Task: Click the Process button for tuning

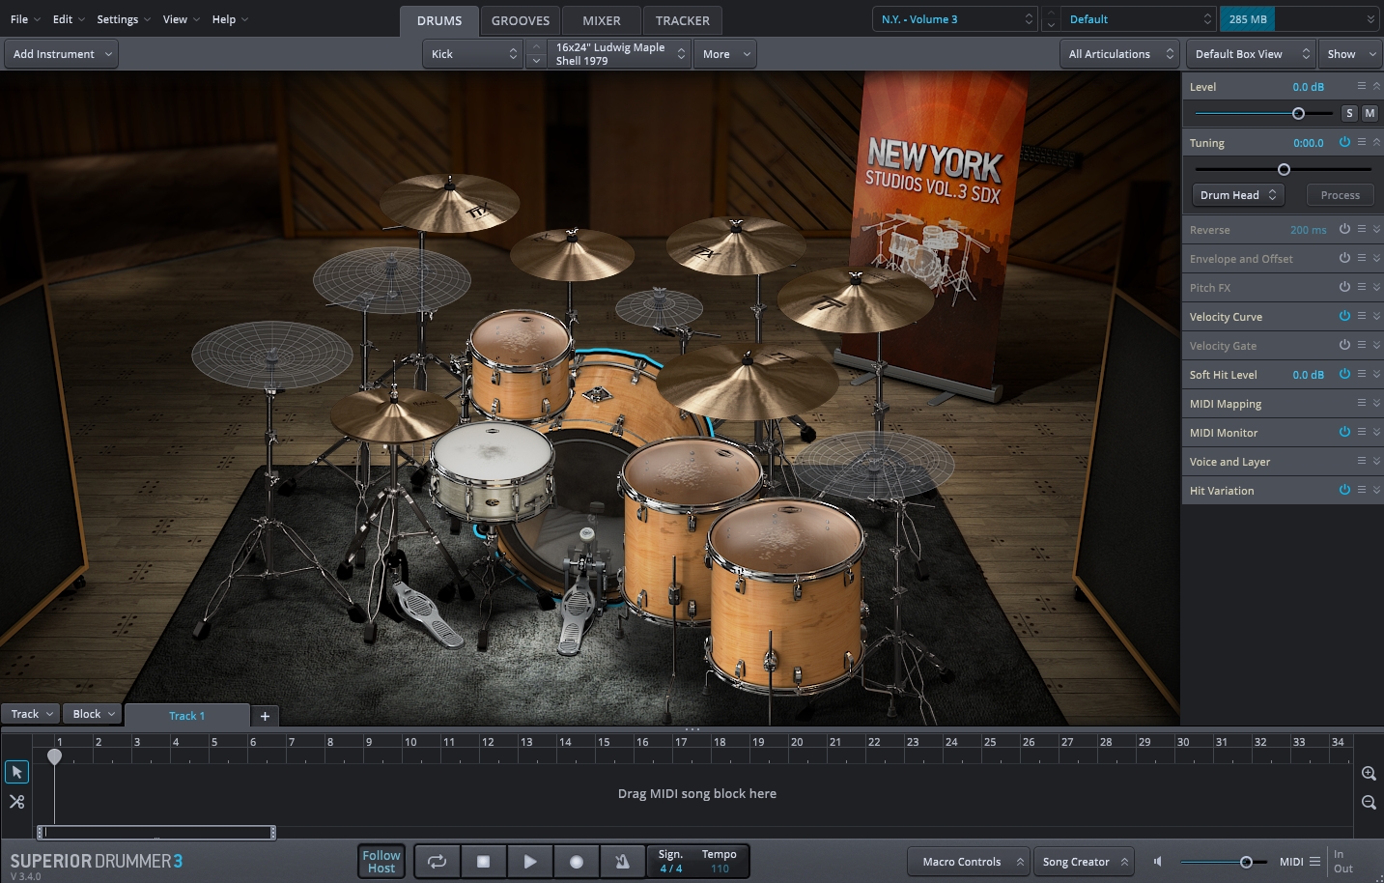Action: 1340,194
